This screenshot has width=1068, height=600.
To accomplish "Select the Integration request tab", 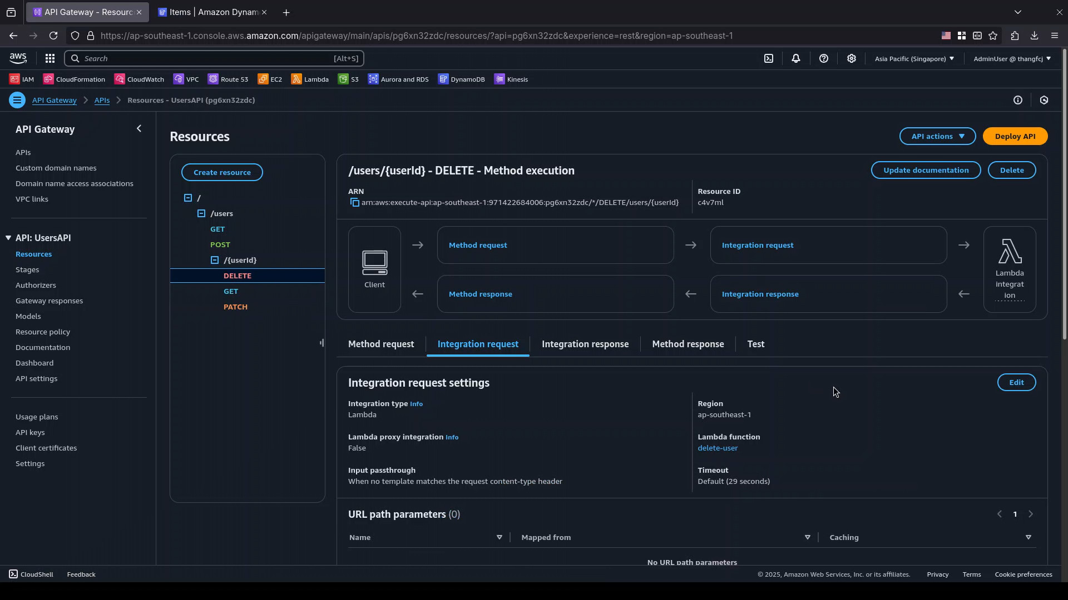I will (x=478, y=344).
